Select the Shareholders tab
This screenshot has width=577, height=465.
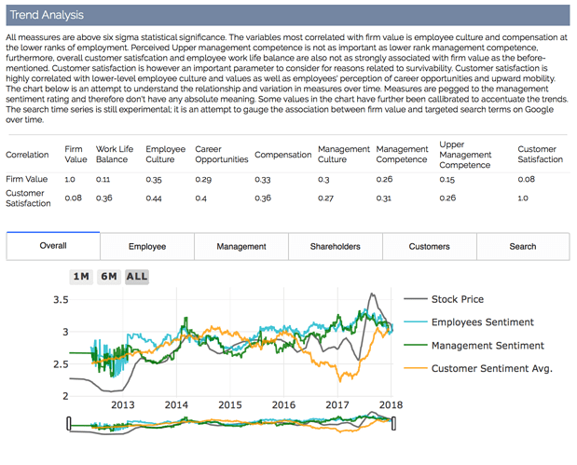click(x=336, y=247)
